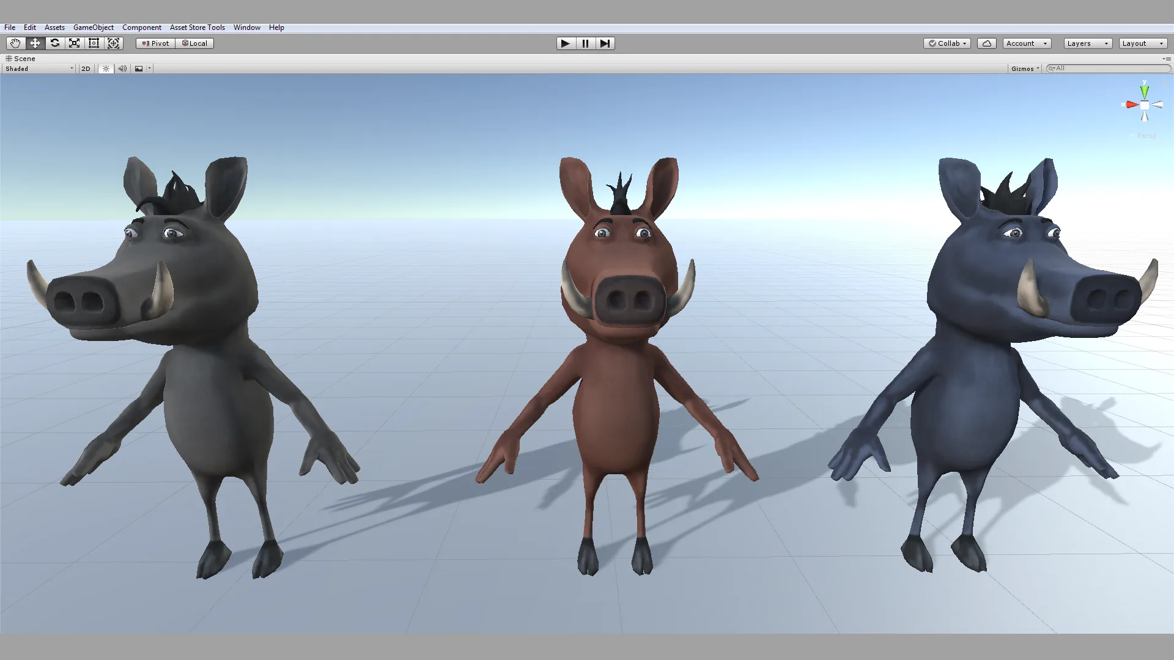Click the Step frame button
The image size is (1174, 660).
[605, 43]
